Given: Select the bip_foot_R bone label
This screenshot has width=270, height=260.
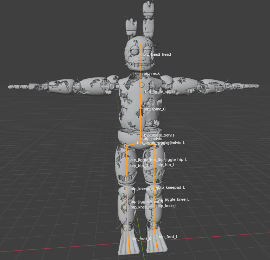Looking at the screenshot, I should click(142, 239).
